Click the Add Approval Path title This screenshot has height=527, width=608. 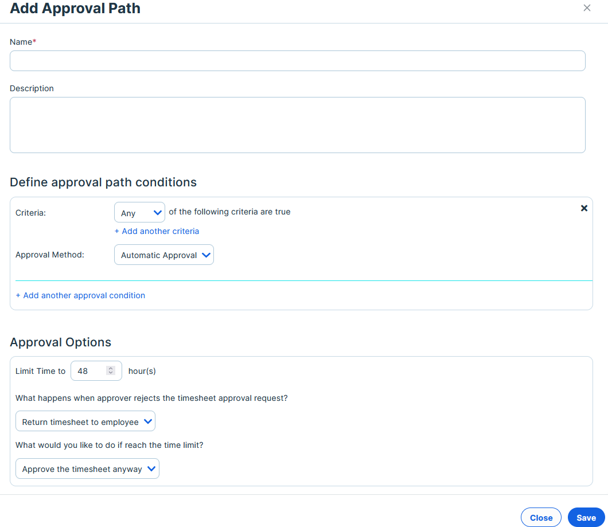point(75,9)
